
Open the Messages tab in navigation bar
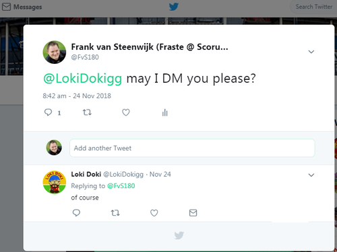point(22,7)
